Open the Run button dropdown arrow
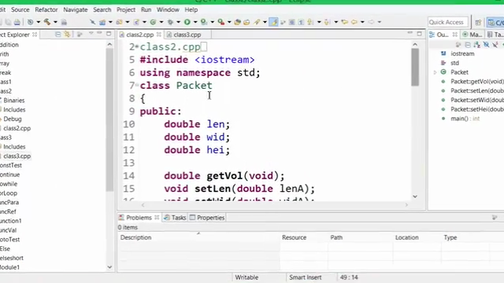The image size is (504, 283). pos(195,22)
